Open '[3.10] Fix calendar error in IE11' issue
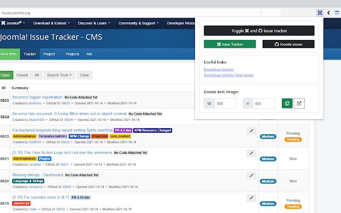 point(40,197)
